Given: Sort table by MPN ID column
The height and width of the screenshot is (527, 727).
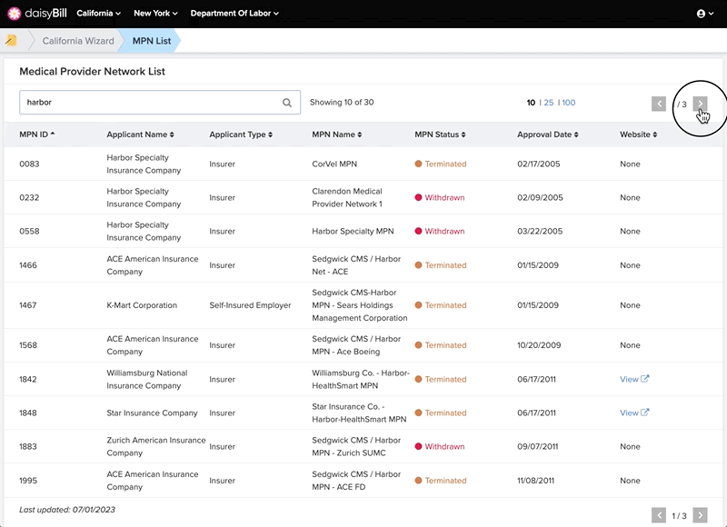Looking at the screenshot, I should click(37, 134).
